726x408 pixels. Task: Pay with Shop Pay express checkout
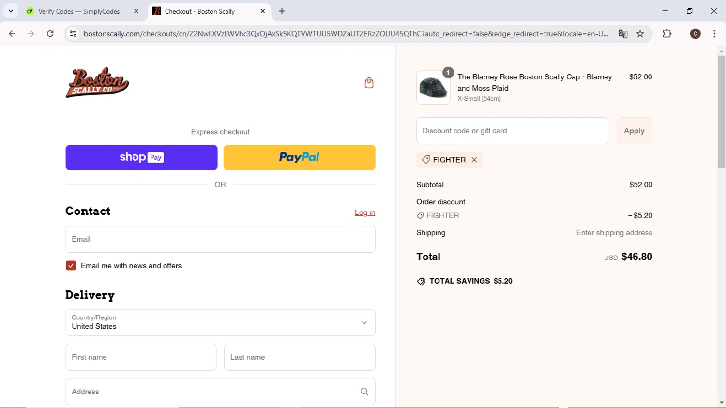(141, 157)
